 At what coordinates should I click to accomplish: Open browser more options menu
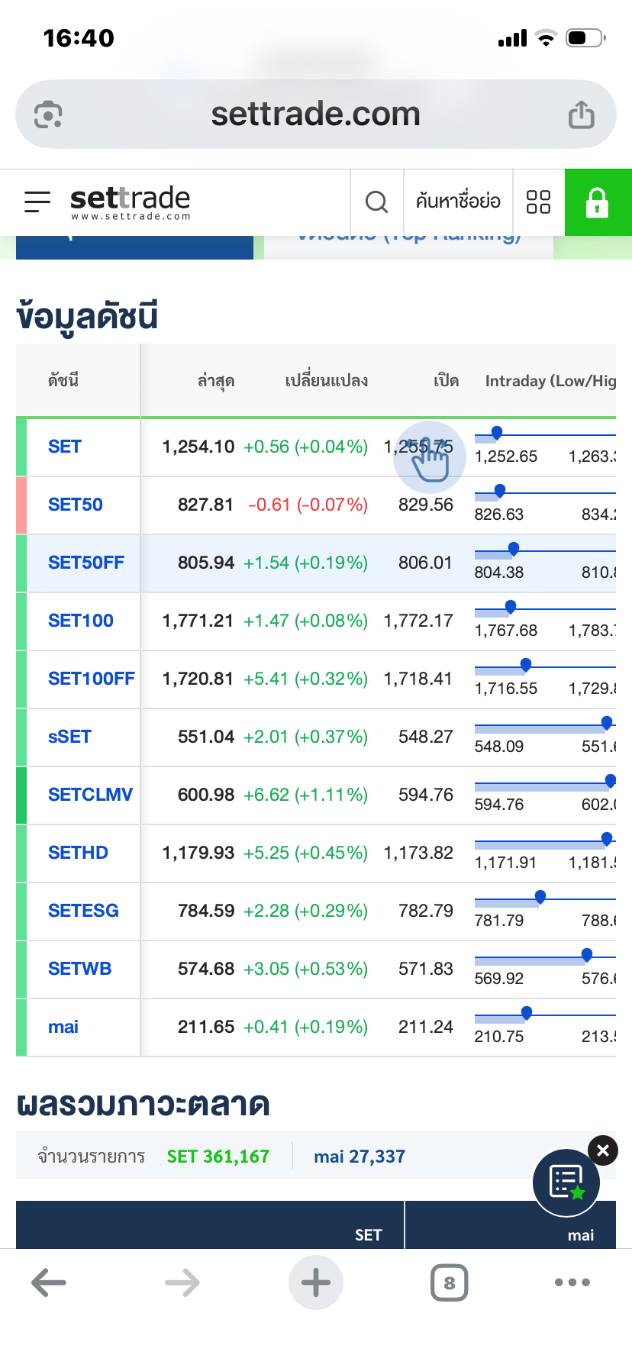coord(572,1282)
